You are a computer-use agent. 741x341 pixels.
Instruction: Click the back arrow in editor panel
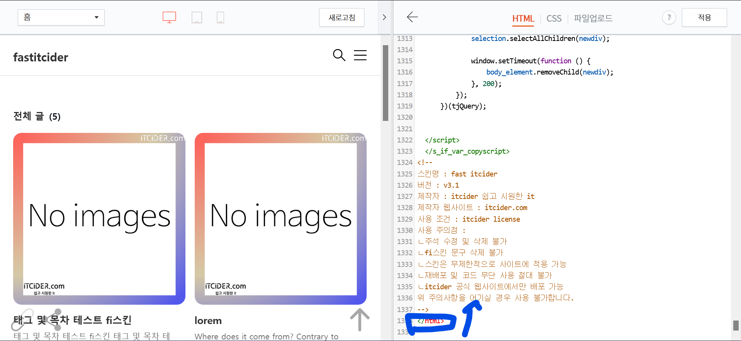point(412,17)
